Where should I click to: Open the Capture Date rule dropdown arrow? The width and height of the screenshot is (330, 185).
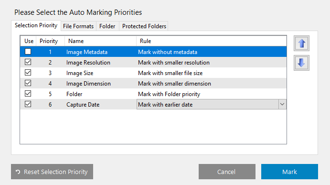tap(282, 104)
